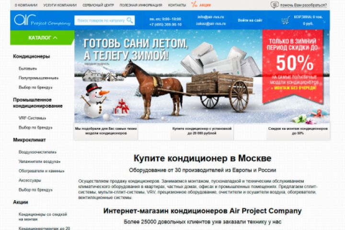Click the Air Project Company logo

42,20
